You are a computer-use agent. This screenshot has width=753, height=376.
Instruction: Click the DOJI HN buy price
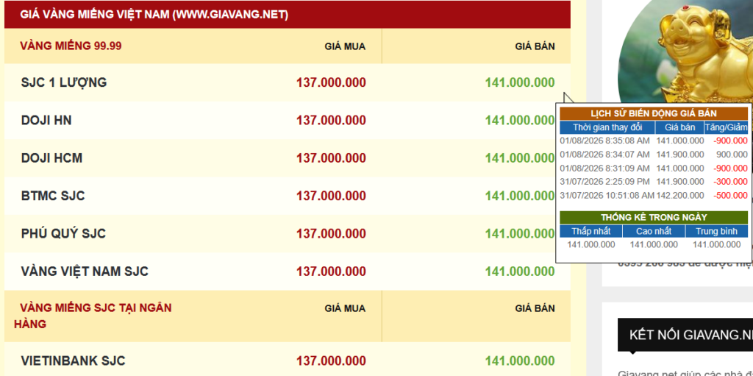tap(331, 120)
